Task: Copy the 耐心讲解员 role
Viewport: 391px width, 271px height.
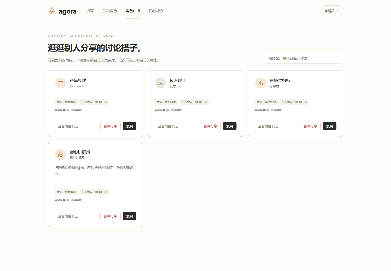Action: pos(130,216)
